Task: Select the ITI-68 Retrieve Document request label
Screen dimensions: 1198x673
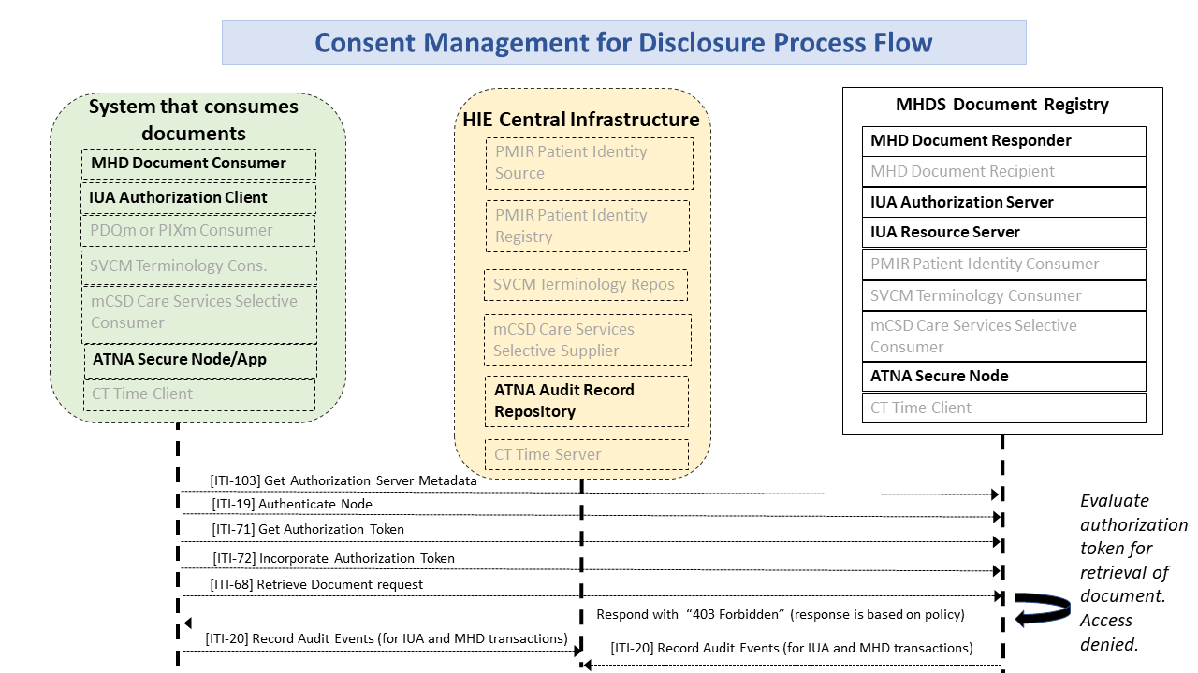Action: click(316, 585)
